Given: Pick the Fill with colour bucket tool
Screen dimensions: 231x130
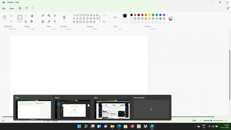Looking at the screenshot, I should coord(49,16).
